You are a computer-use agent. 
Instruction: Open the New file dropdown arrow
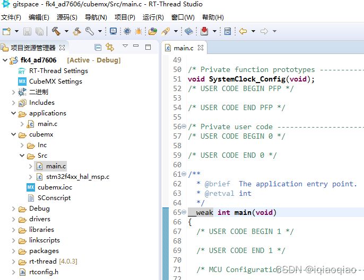pos(17,31)
